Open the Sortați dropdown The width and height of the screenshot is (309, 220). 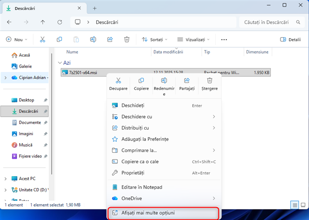click(x=154, y=40)
